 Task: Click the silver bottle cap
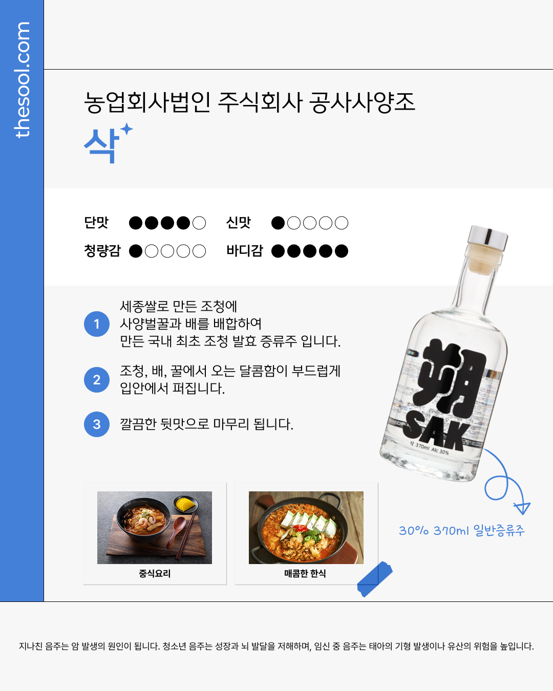pyautogui.click(x=488, y=238)
